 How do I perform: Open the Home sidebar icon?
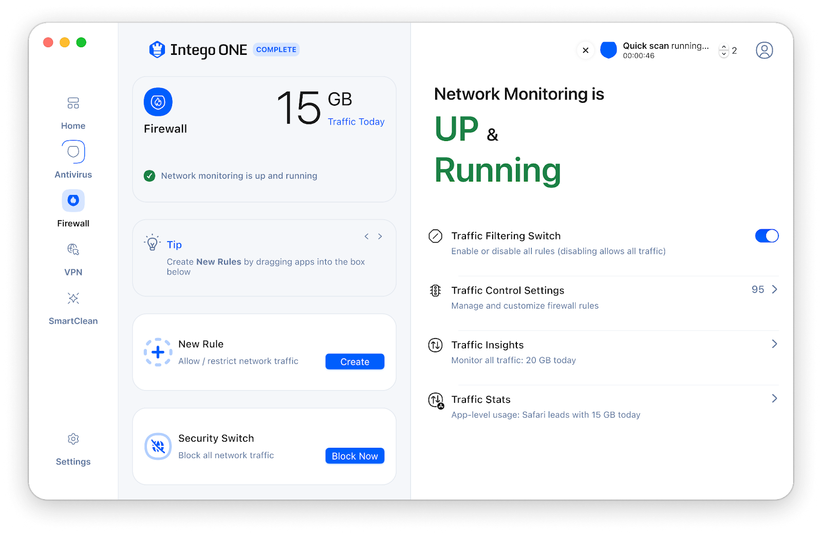tap(73, 103)
